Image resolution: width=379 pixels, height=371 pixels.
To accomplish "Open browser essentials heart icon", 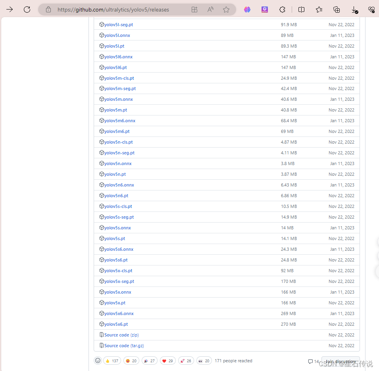I will point(371,10).
